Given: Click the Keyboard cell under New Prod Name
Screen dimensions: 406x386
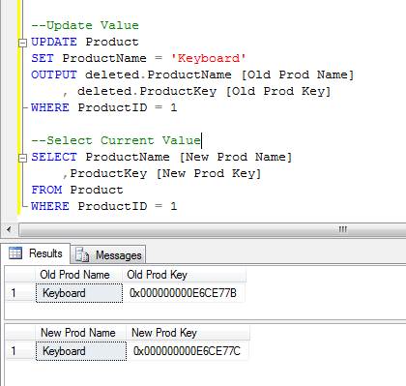Looking at the screenshot, I should pyautogui.click(x=81, y=351).
